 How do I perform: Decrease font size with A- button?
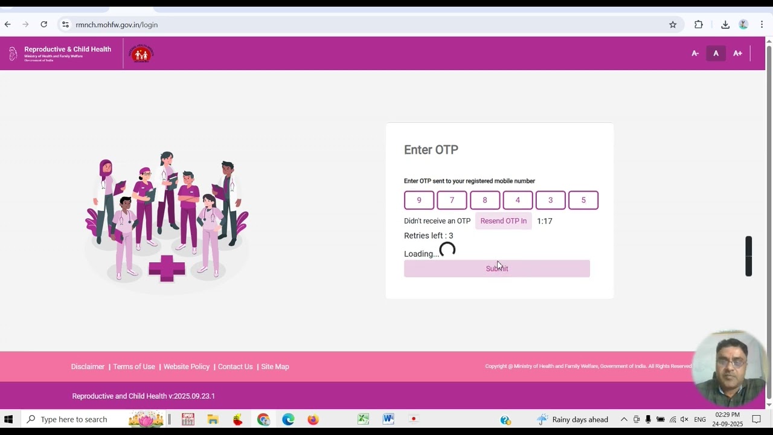(x=695, y=53)
